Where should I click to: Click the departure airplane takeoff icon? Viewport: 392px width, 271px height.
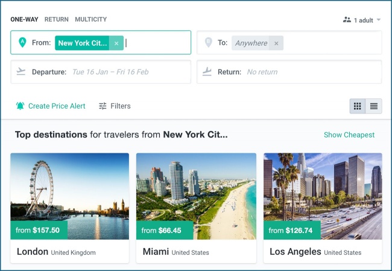click(21, 72)
